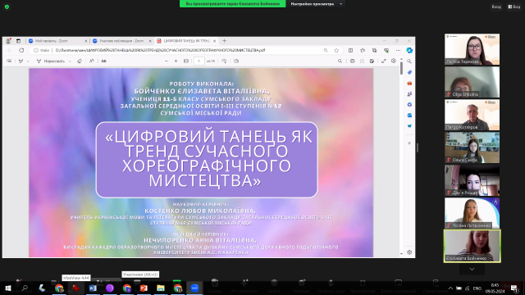The image size is (525, 295).
Task: Open PDF table of contents icon
Action: pos(9,61)
